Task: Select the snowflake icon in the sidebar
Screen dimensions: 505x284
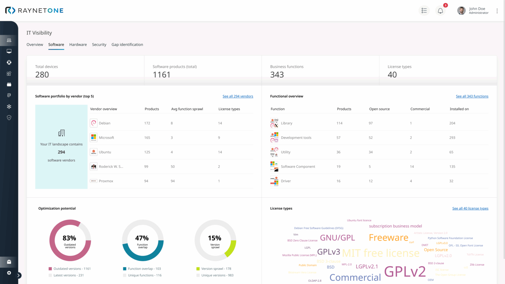Action: click(9, 106)
